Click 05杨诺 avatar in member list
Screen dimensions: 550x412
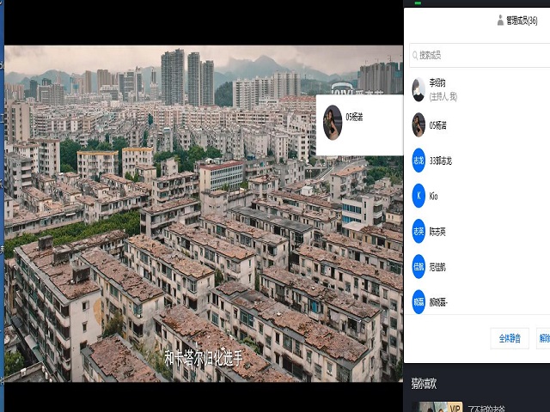(x=419, y=125)
